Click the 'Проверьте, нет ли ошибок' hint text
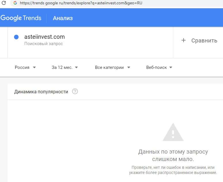Viewport: 223px width, 182px height. point(173,170)
